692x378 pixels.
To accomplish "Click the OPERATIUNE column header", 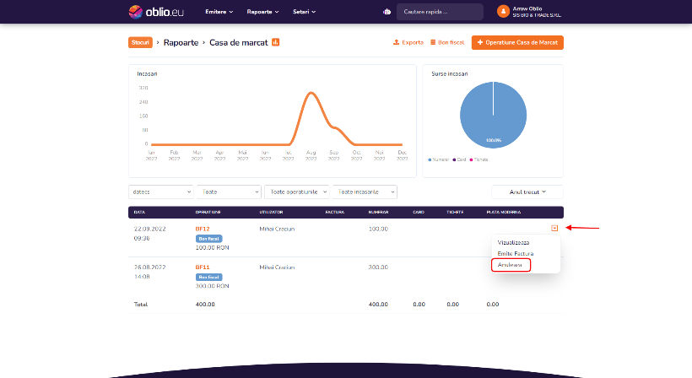I will [x=208, y=212].
